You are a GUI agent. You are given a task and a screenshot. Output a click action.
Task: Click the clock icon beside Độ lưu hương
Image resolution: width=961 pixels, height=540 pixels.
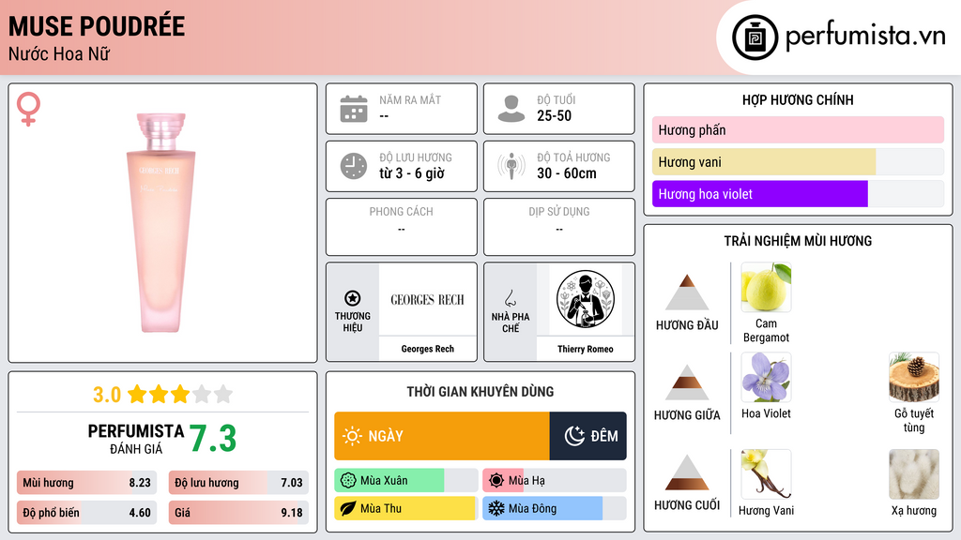(x=354, y=166)
